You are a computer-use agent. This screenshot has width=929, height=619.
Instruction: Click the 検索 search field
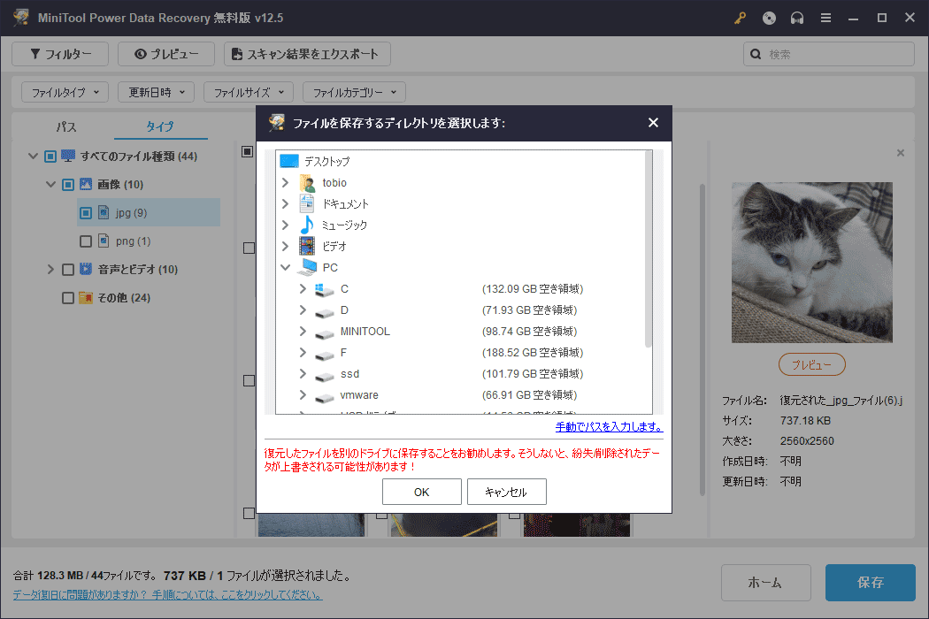click(x=829, y=54)
